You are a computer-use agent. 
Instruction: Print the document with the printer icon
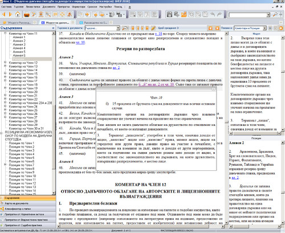(27, 14)
